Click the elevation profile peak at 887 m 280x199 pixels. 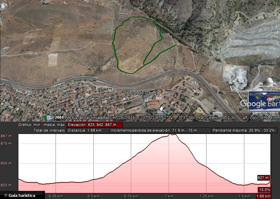coord(173,135)
